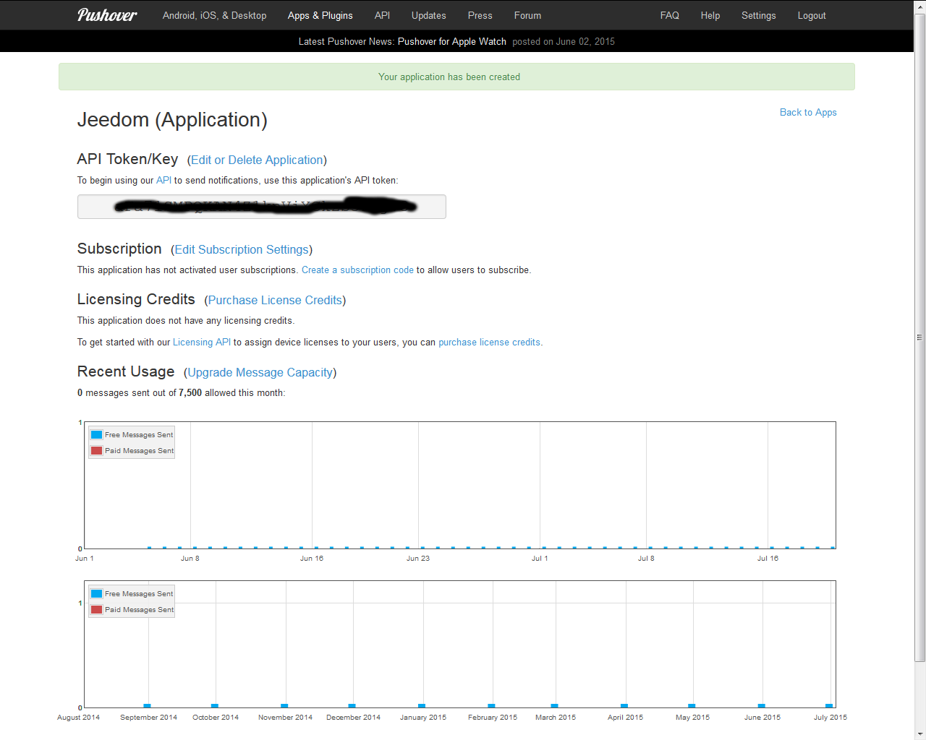Click 'Your application has been created' banner
The image size is (926, 740).
point(456,77)
